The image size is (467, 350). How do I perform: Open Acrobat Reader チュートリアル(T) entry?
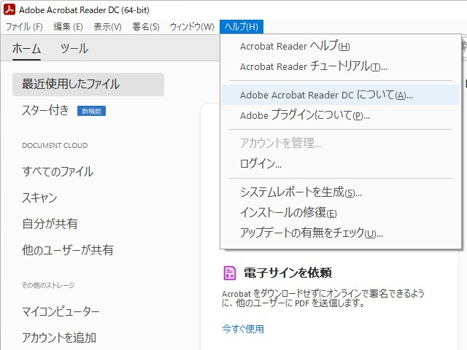(341, 66)
